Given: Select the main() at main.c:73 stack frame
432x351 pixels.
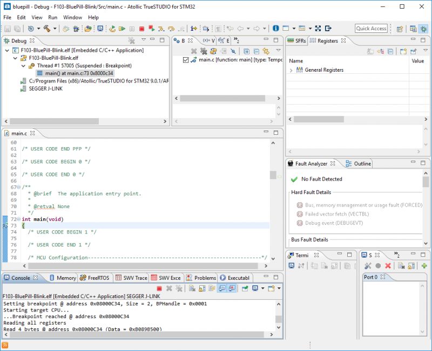Looking at the screenshot, I should 75,73.
